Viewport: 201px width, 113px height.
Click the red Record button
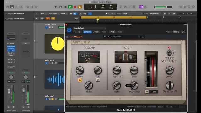tap(75, 7)
